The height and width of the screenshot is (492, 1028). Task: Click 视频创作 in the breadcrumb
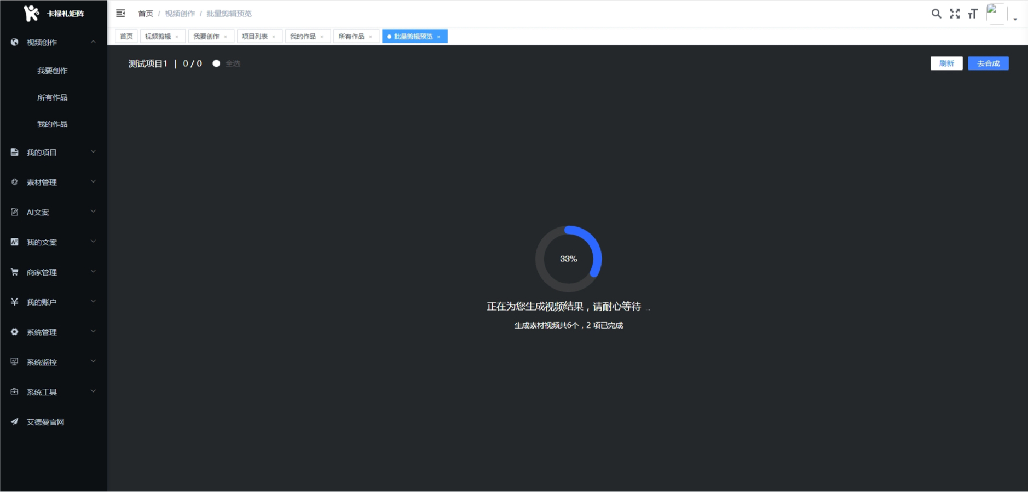pos(180,14)
